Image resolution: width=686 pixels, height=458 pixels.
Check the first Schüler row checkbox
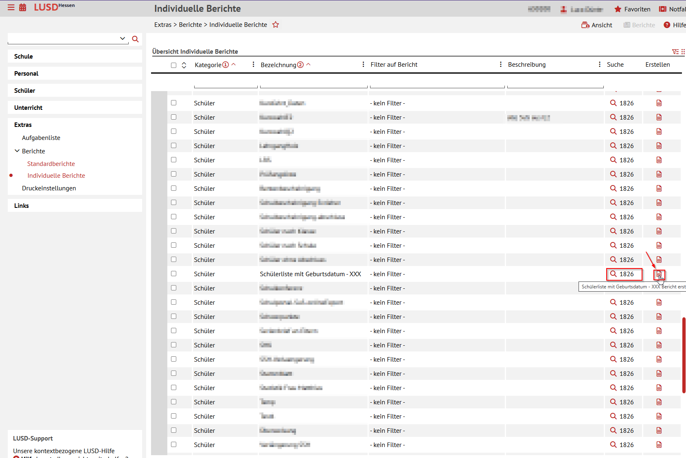[x=174, y=103]
